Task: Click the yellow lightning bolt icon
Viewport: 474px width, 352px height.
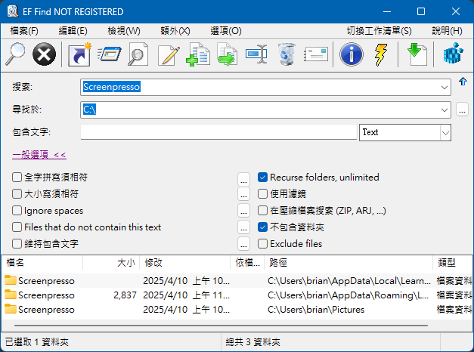Action: click(x=381, y=54)
